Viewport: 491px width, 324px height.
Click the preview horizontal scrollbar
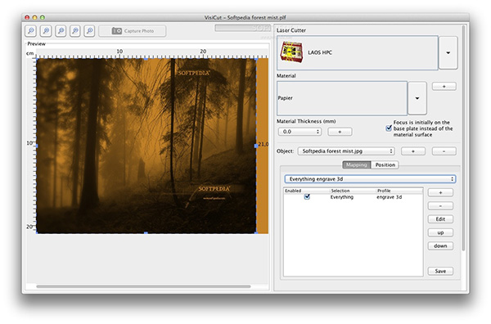click(x=143, y=286)
